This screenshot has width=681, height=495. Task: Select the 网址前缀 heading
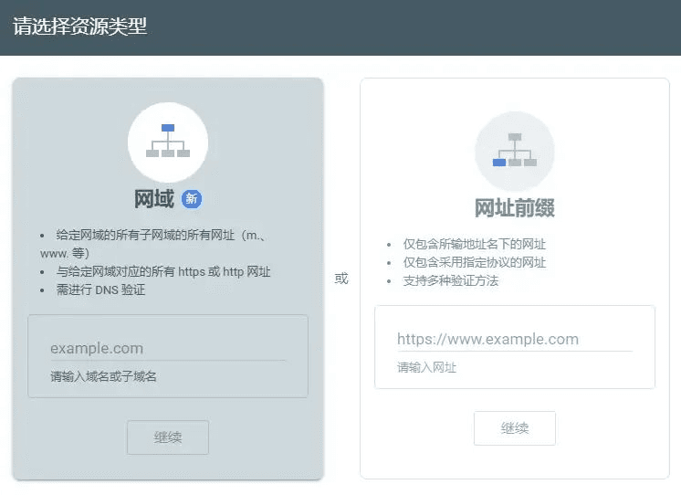515,207
